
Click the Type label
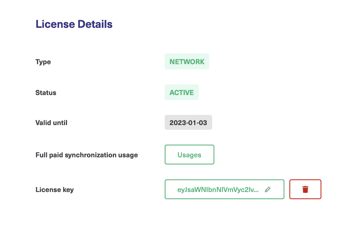(43, 62)
